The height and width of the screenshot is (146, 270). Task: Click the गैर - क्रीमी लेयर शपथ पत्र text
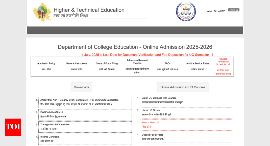[76, 104]
